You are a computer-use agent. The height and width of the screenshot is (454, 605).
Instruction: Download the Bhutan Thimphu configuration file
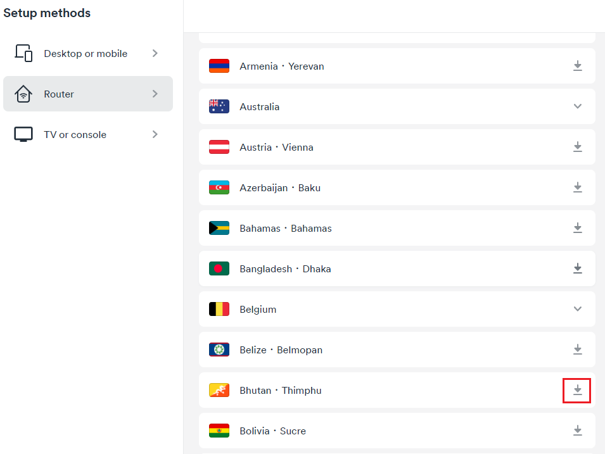[x=577, y=390]
